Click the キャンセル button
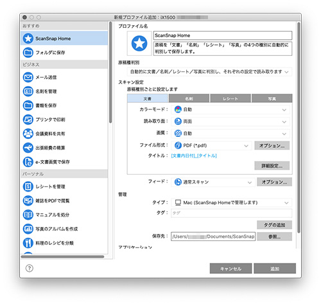The width and height of the screenshot is (321, 304). pyautogui.click(x=230, y=269)
